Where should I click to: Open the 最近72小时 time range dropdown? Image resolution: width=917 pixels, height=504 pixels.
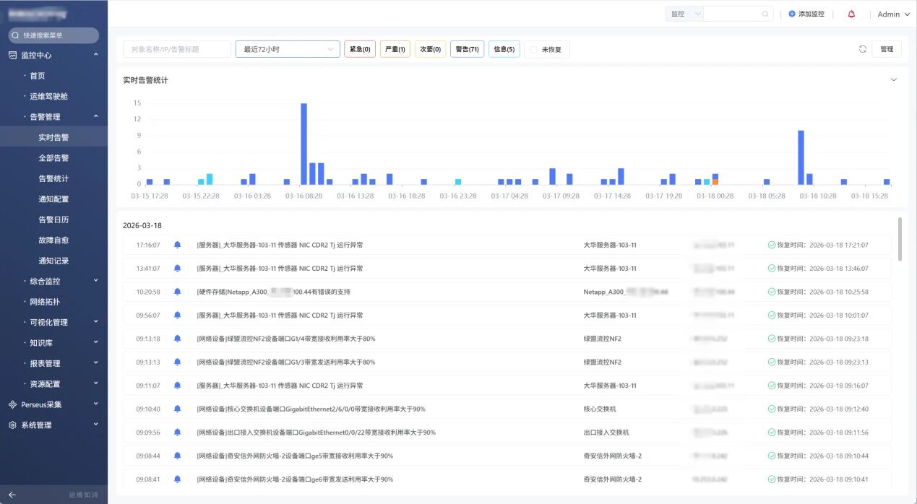(x=288, y=49)
